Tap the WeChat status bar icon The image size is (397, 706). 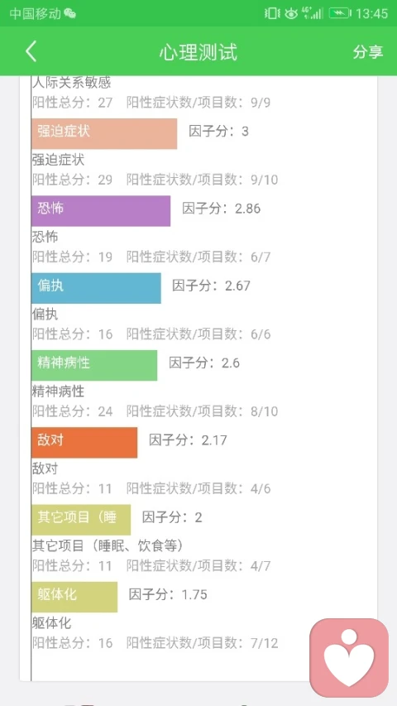click(x=69, y=13)
